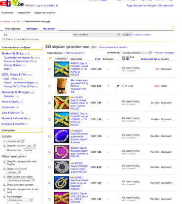Select the checkbox for item 405202 chaine
The image size is (182, 204).
[49, 167]
